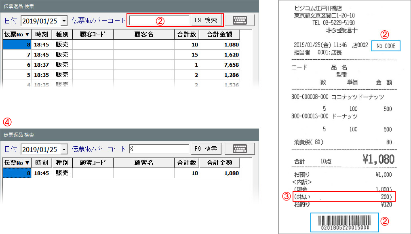
Task: Click the barcode field containing 8
Action: point(159,149)
